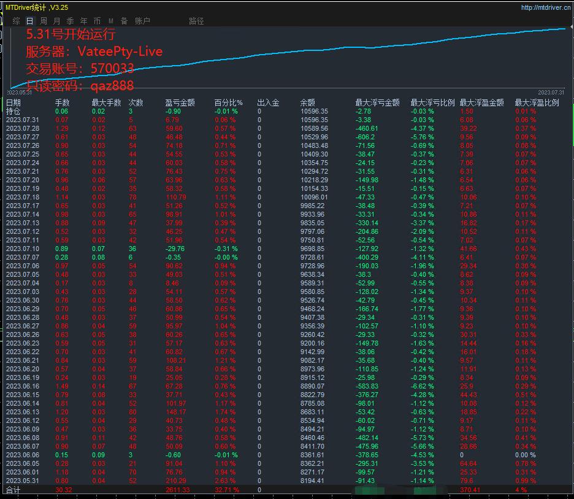Switch to the 综 summary tab

[17, 21]
